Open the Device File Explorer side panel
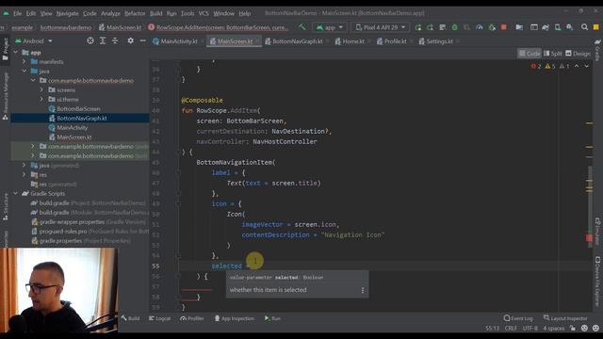The width and height of the screenshot is (603, 339). [597, 282]
